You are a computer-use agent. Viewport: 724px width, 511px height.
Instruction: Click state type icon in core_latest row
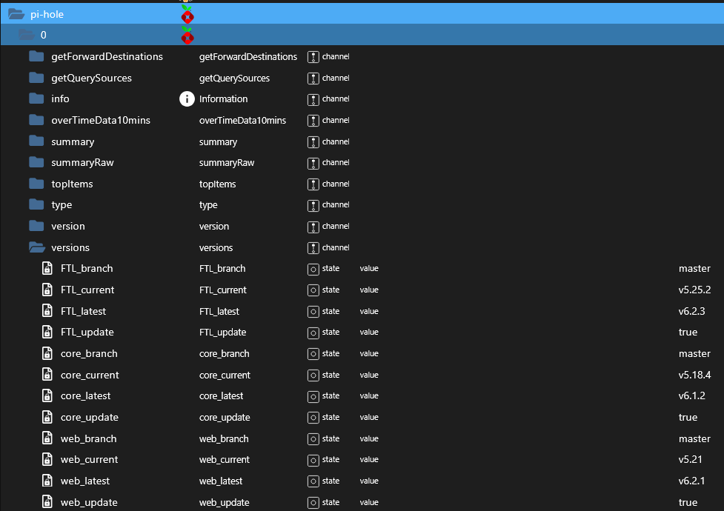tap(313, 396)
